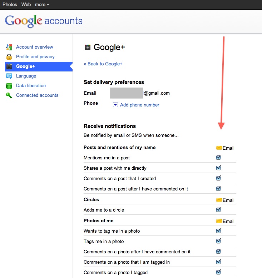Uncheck 'Shares a post with me directly'
The height and width of the screenshot is (278, 262).
(x=218, y=168)
